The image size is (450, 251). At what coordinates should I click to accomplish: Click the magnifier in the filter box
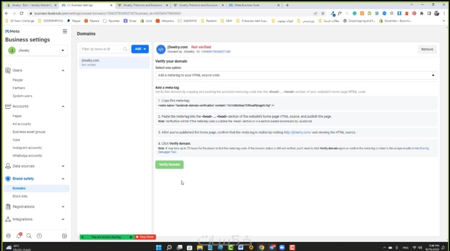point(125,49)
